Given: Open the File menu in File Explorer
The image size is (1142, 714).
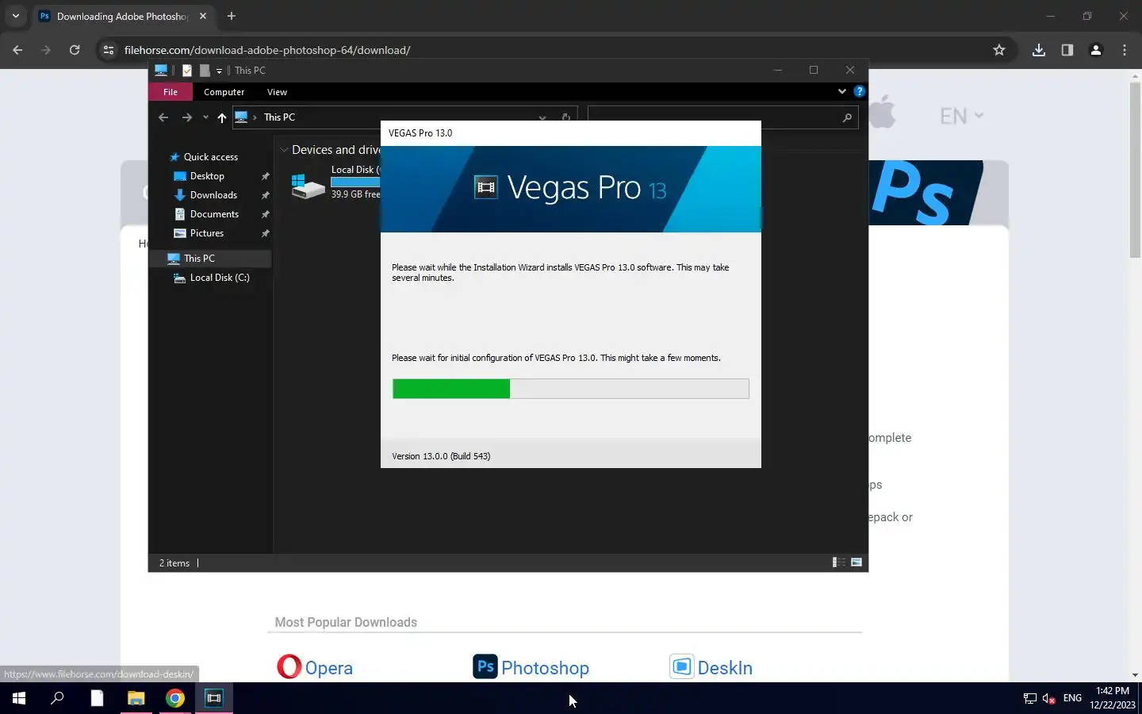Looking at the screenshot, I should click(x=171, y=92).
